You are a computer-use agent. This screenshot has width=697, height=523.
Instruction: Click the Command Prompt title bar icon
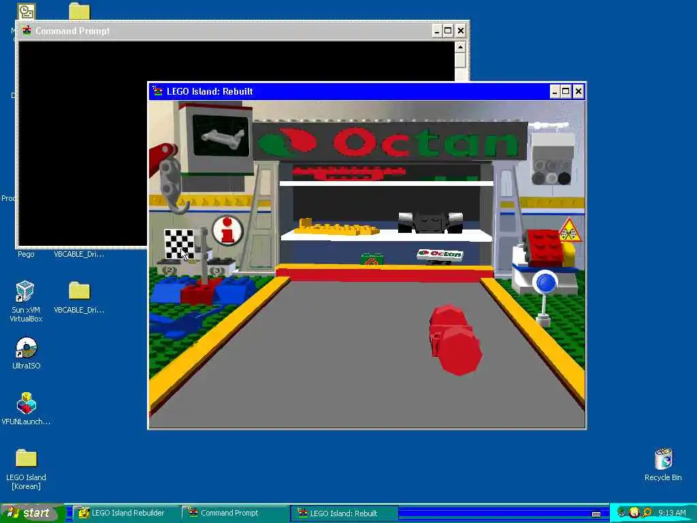[27, 31]
